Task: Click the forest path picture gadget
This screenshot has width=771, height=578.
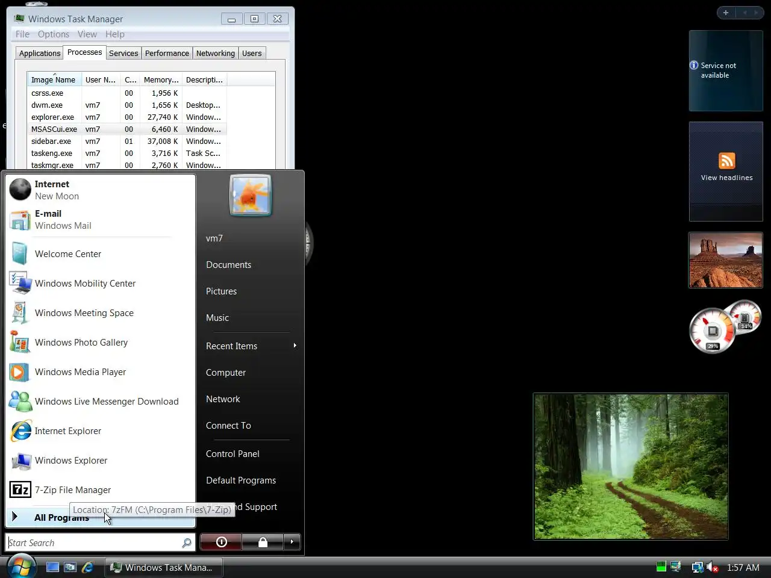Action: pyautogui.click(x=631, y=467)
